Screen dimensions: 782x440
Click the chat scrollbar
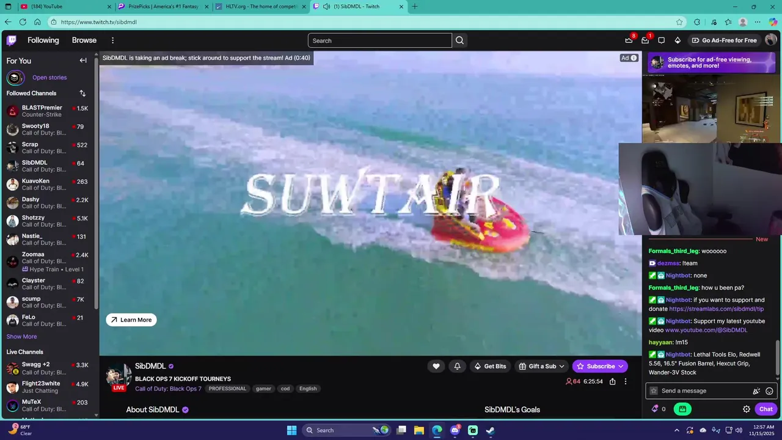(x=778, y=356)
